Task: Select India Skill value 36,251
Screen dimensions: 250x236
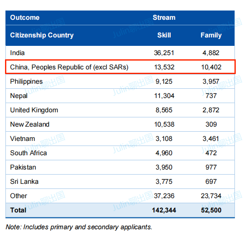Action: 164,53
